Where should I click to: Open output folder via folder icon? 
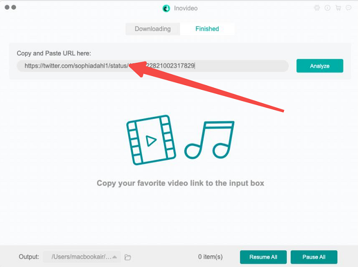click(x=128, y=257)
